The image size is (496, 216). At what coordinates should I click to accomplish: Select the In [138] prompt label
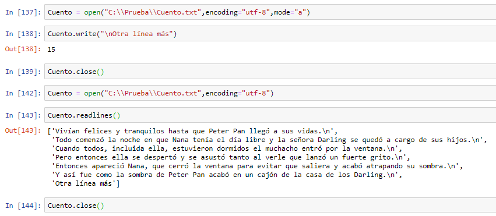tap(23, 34)
